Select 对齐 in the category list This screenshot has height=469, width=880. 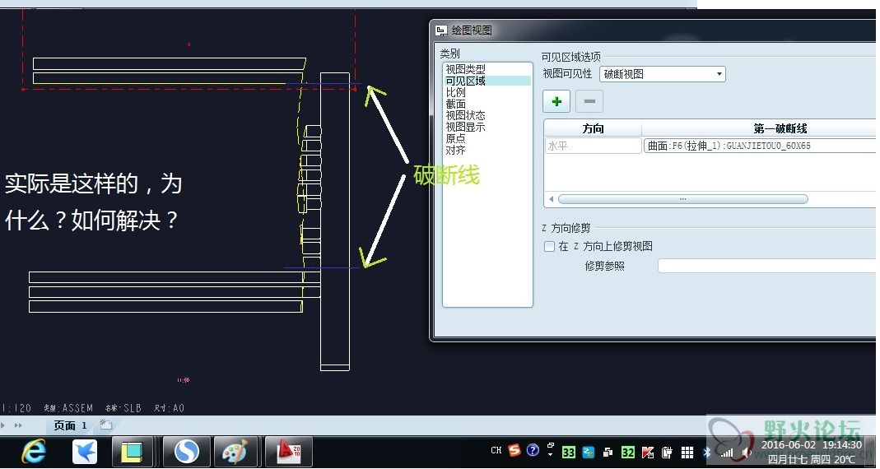pos(455,151)
